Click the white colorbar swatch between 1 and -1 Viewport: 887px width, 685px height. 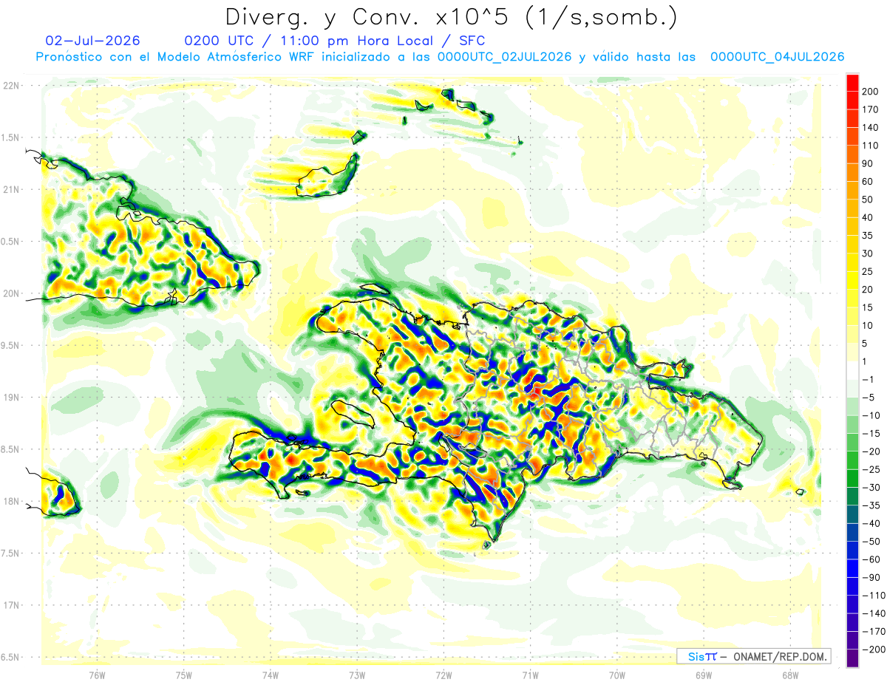(x=852, y=370)
